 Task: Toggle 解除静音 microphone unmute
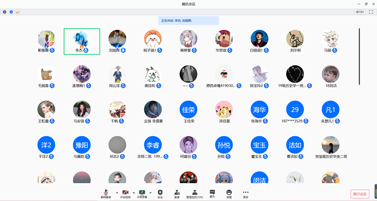coord(107,193)
